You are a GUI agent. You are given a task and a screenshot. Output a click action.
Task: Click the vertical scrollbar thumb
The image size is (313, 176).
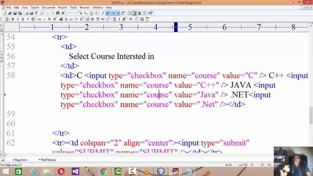click(311, 115)
